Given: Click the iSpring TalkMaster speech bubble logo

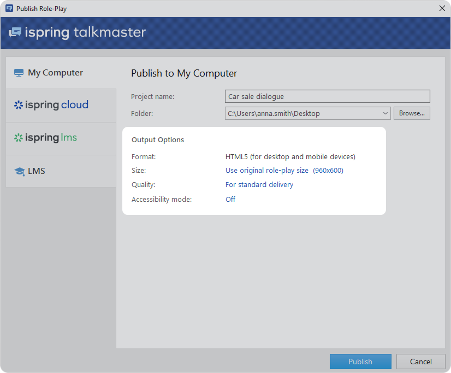Looking at the screenshot, I should point(15,32).
